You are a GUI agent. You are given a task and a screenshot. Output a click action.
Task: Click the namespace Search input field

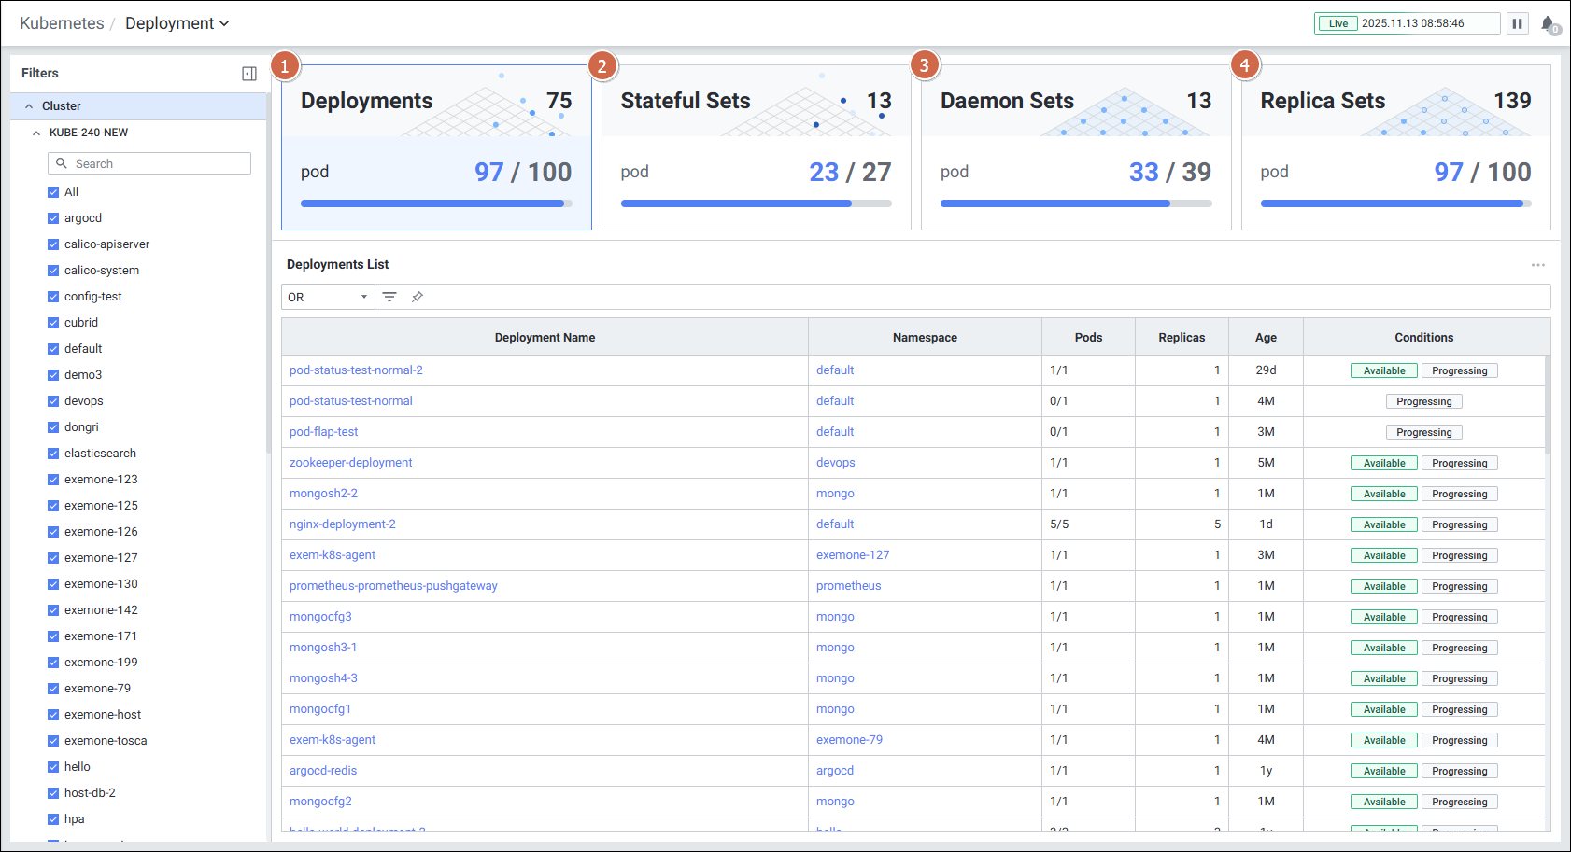(x=159, y=163)
